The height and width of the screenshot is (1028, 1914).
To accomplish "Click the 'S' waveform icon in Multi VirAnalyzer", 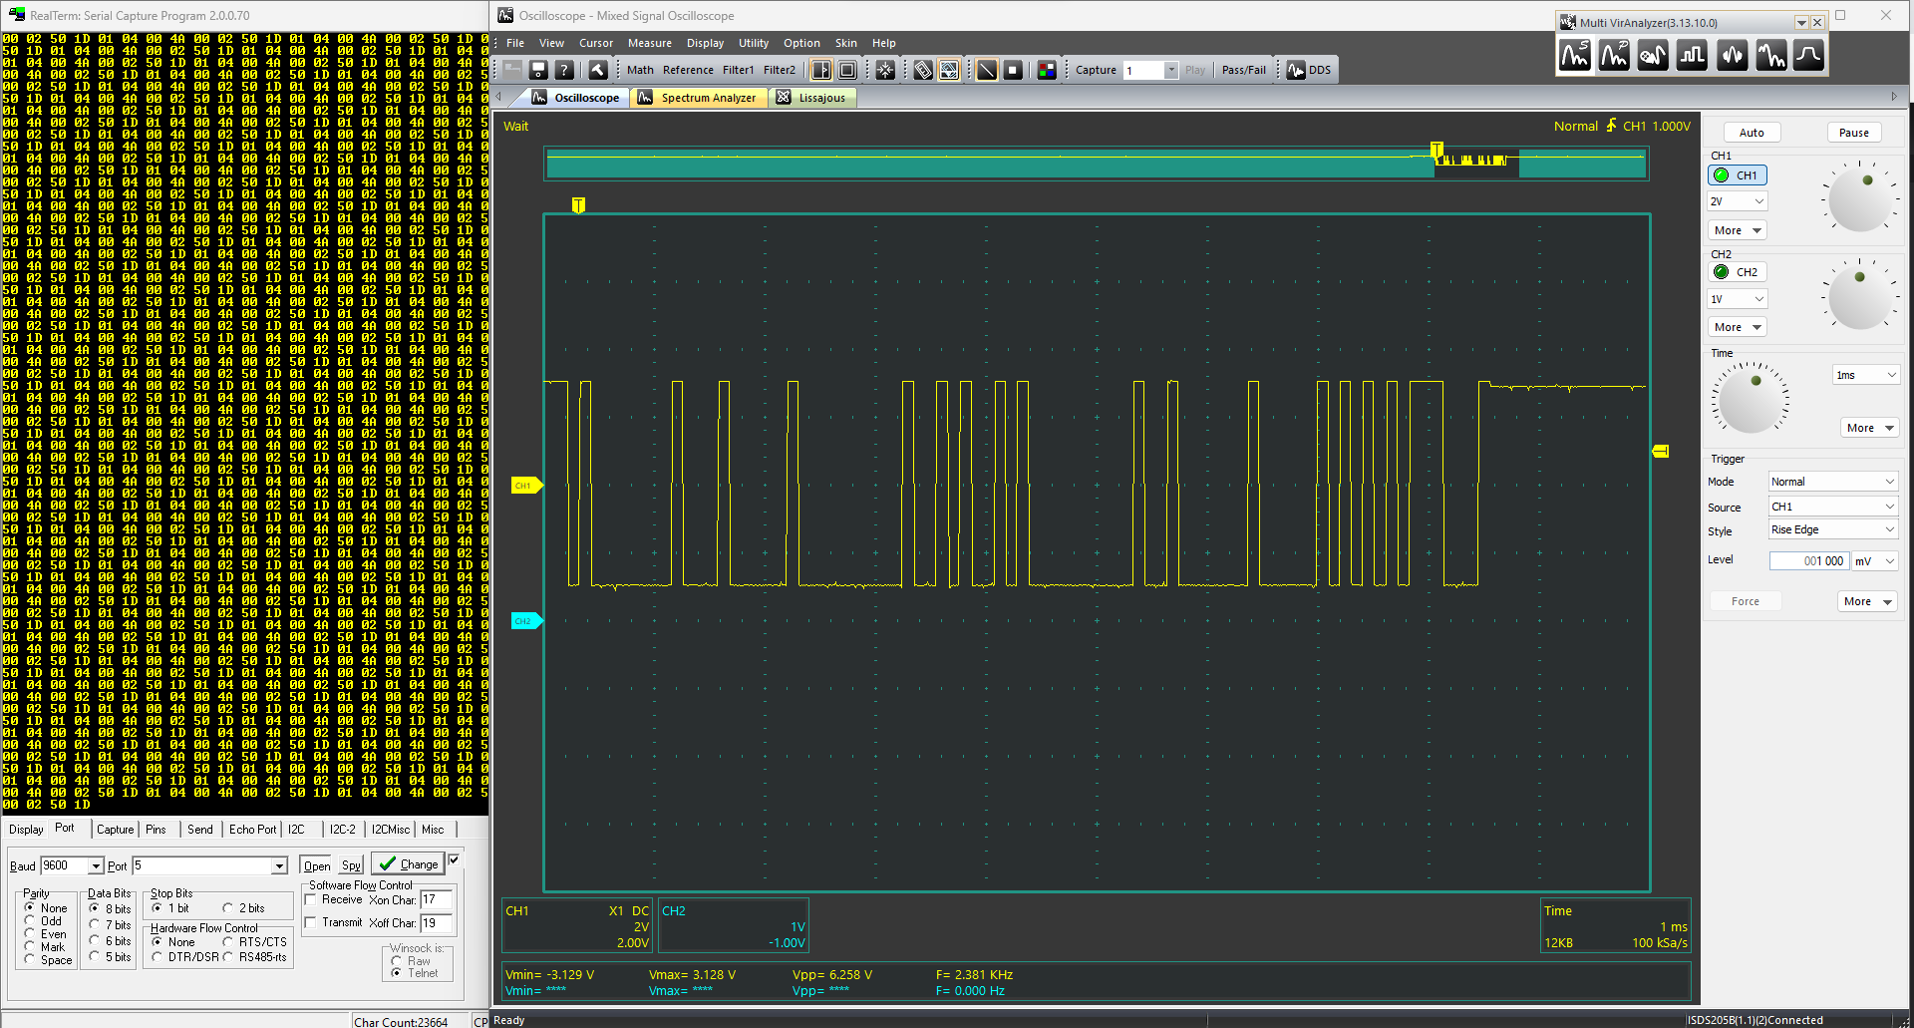I will [1575, 56].
